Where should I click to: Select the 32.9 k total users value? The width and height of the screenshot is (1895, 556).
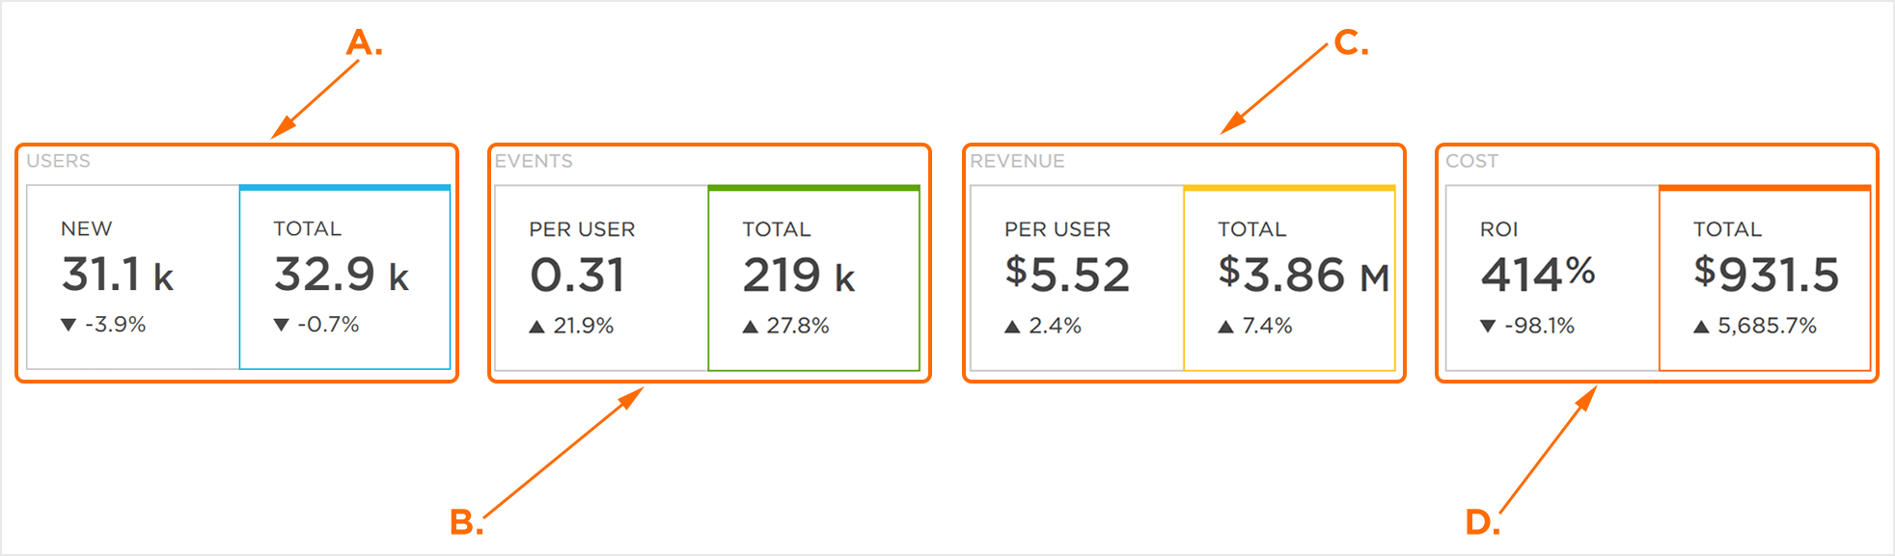pos(342,275)
